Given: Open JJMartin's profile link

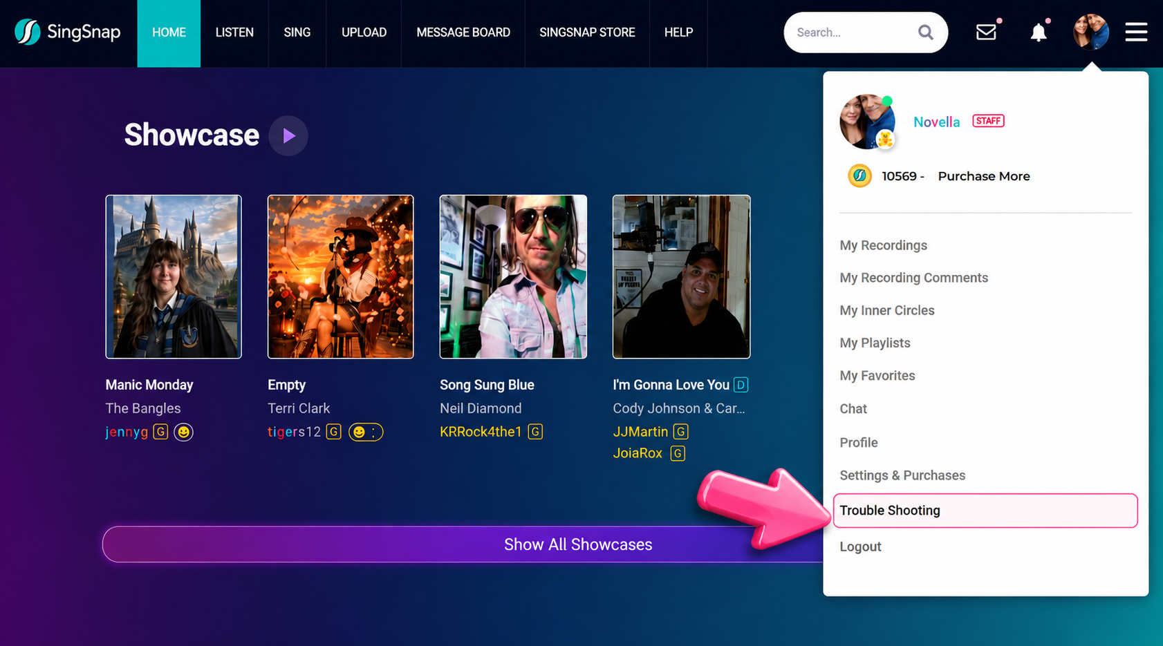Looking at the screenshot, I should [x=640, y=432].
